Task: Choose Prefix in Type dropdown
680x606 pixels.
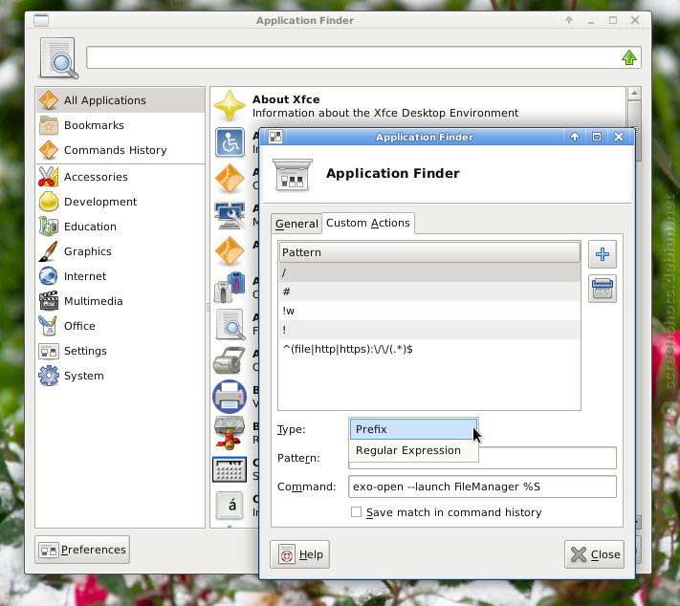Action: (413, 429)
